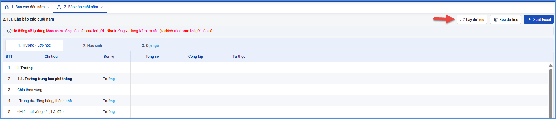Viewport: 556px width, 119px height.
Task: Expand the Báo cáo cuối năm chevron
Action: point(101,7)
